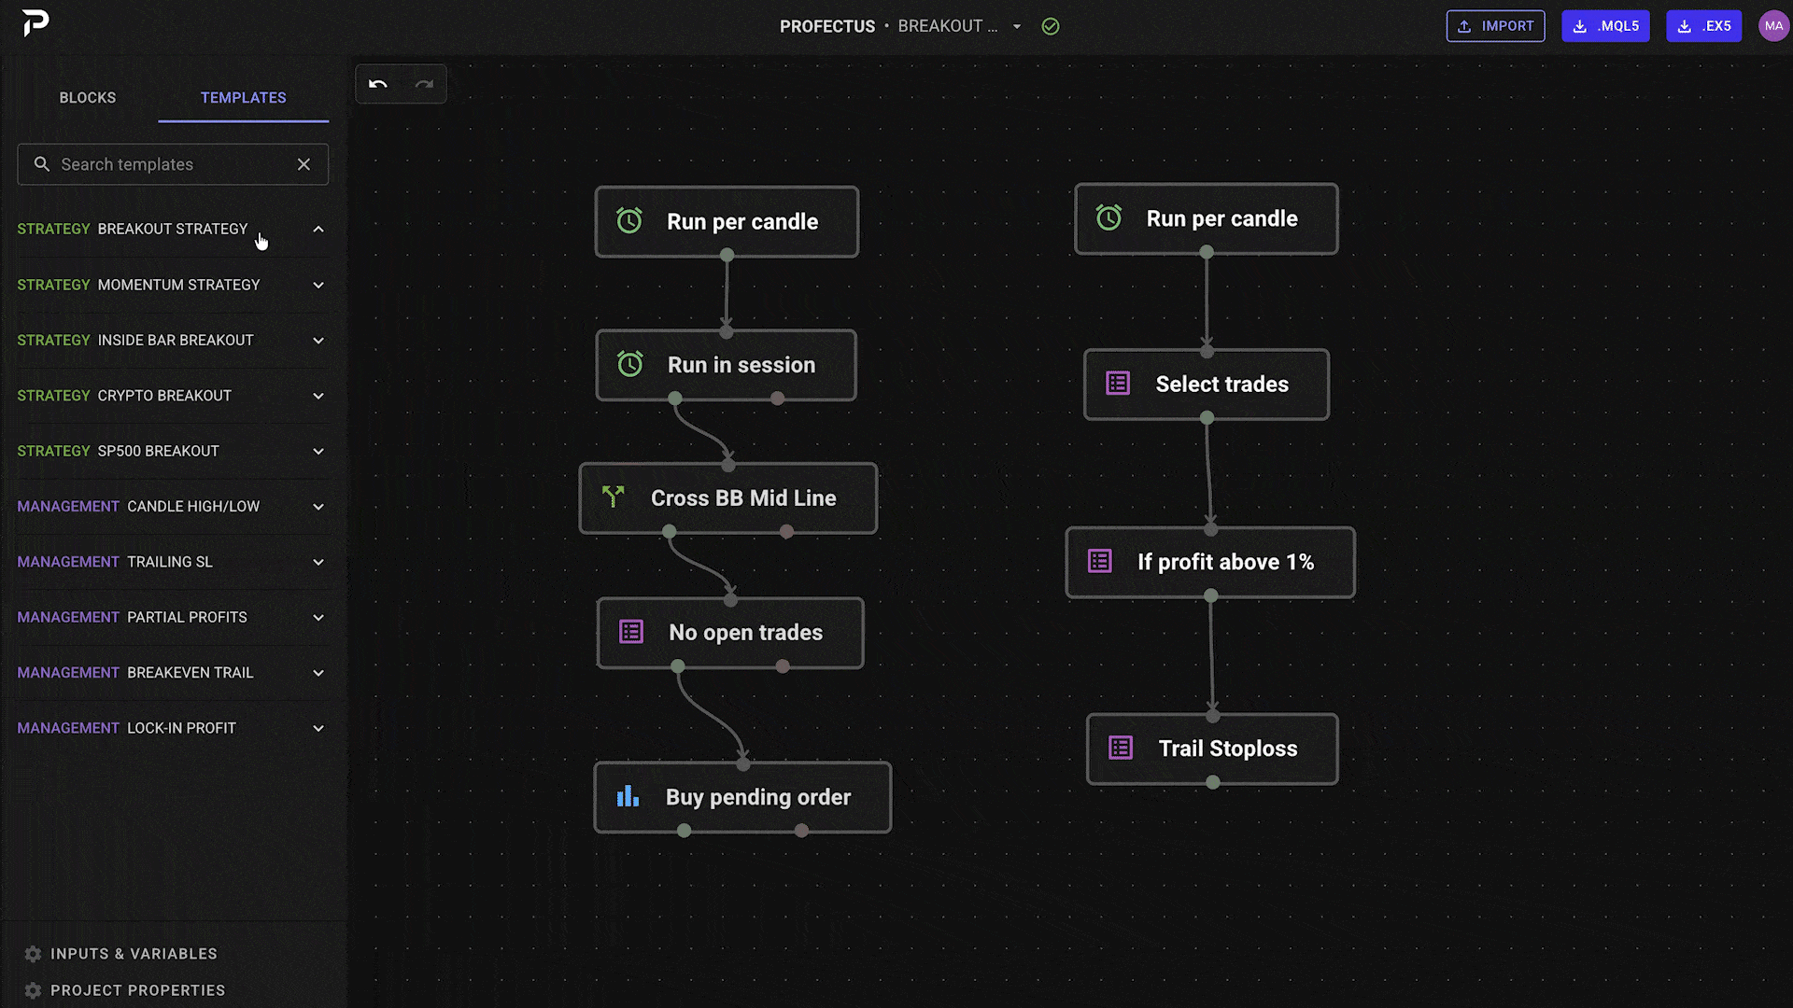Expand the Momentum Strategy template
The image size is (1793, 1008).
pos(318,285)
